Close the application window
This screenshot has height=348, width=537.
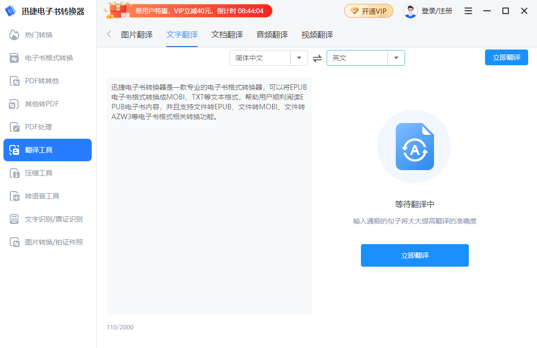tap(524, 11)
